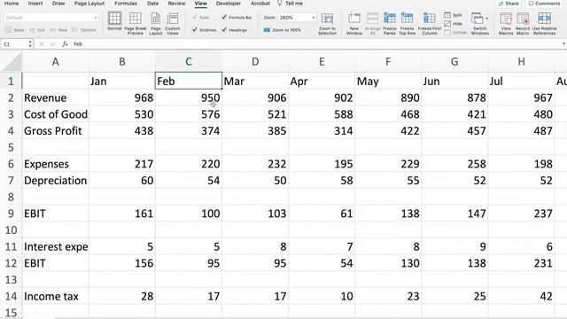Click the select all corner triangle

point(12,62)
